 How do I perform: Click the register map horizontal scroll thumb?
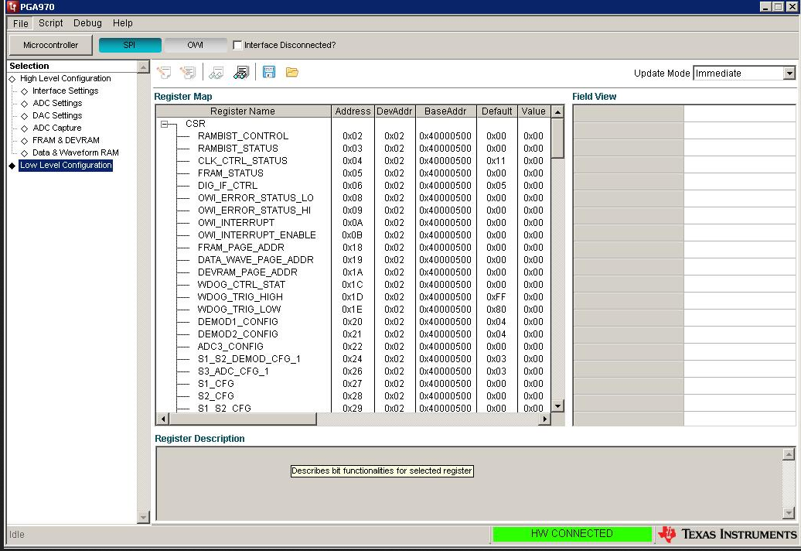coord(243,419)
